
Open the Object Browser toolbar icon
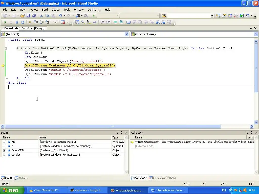click(x=230, y=16)
